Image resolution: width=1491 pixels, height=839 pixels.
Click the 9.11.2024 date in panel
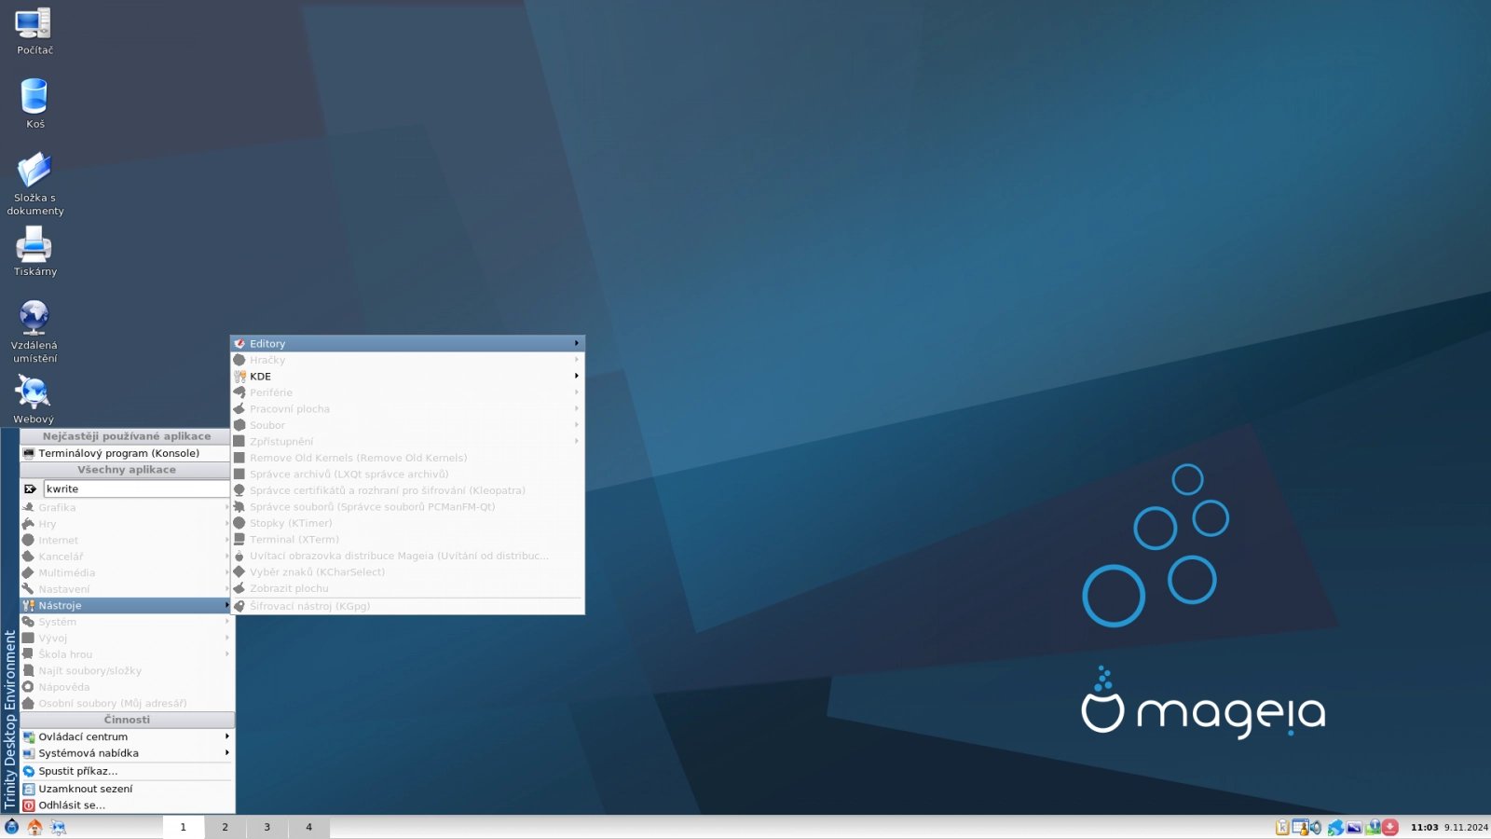point(1466,827)
